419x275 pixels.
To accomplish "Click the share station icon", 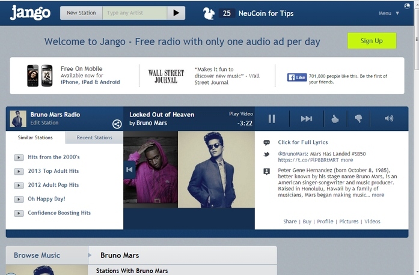I will pyautogui.click(x=117, y=124).
